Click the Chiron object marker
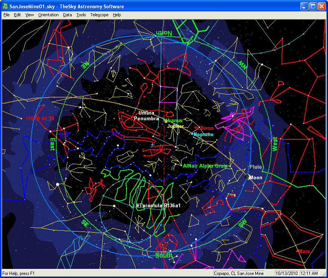The width and height of the screenshot is (328, 278). click(x=195, y=128)
